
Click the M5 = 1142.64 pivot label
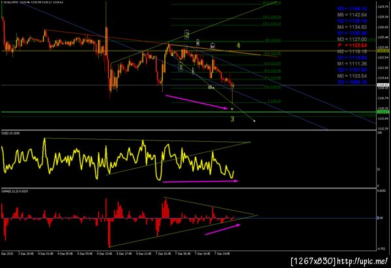click(352, 15)
